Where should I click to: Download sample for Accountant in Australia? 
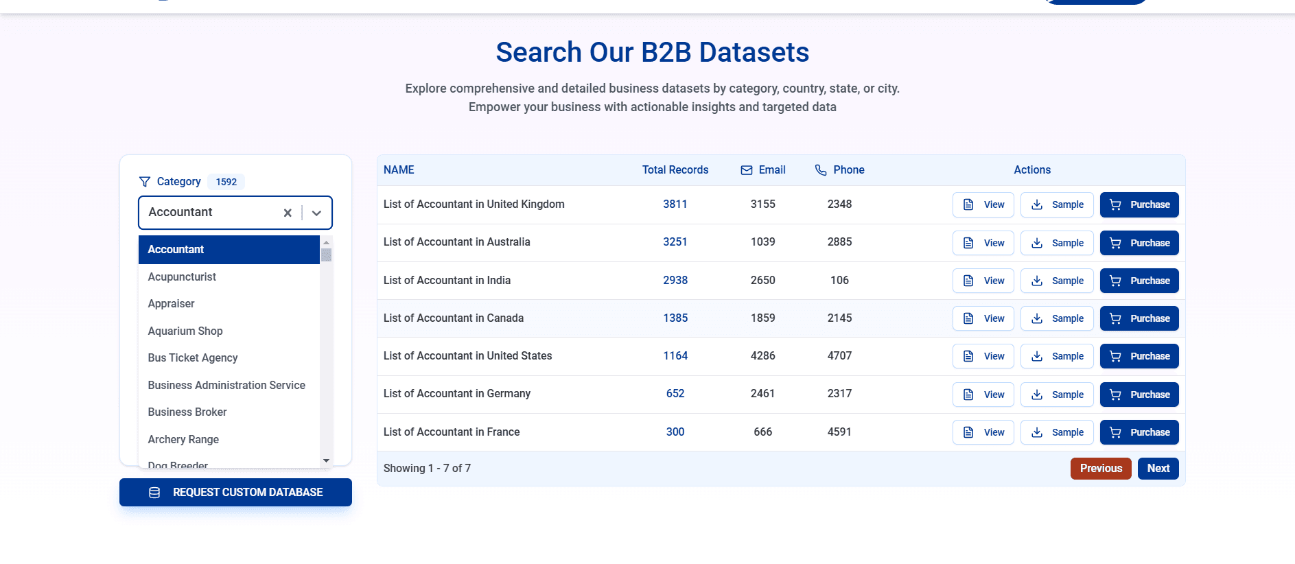point(1056,243)
